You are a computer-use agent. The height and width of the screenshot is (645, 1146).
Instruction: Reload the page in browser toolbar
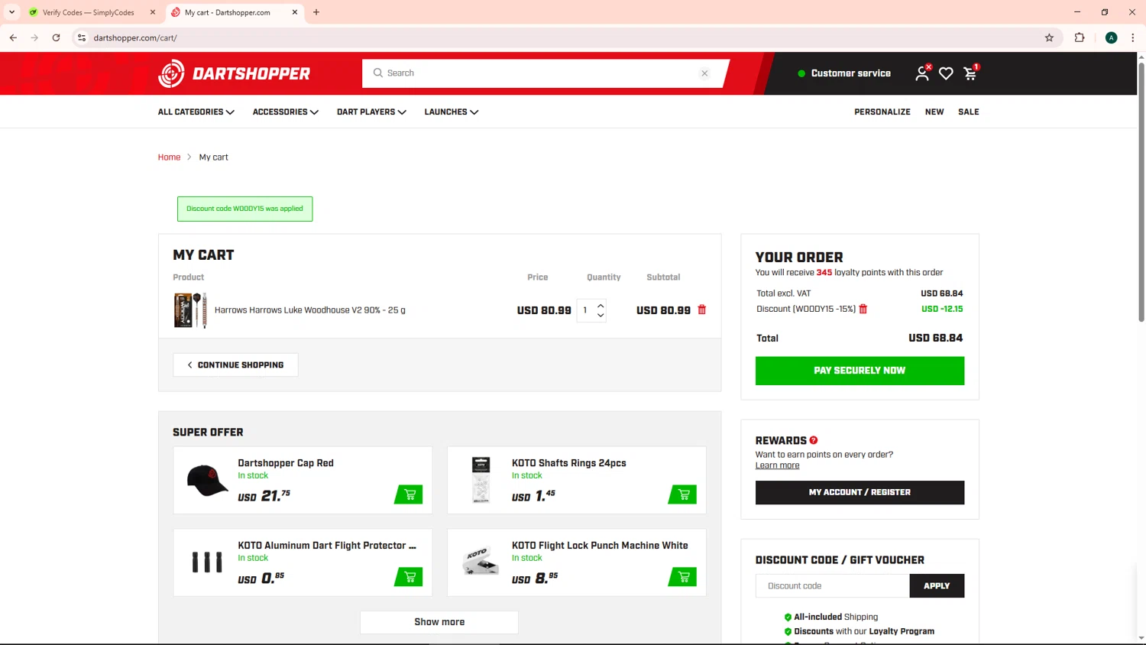[56, 37]
